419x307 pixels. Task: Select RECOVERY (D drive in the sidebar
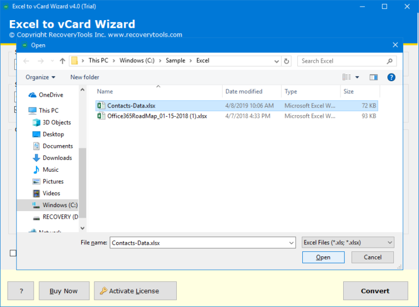56,217
